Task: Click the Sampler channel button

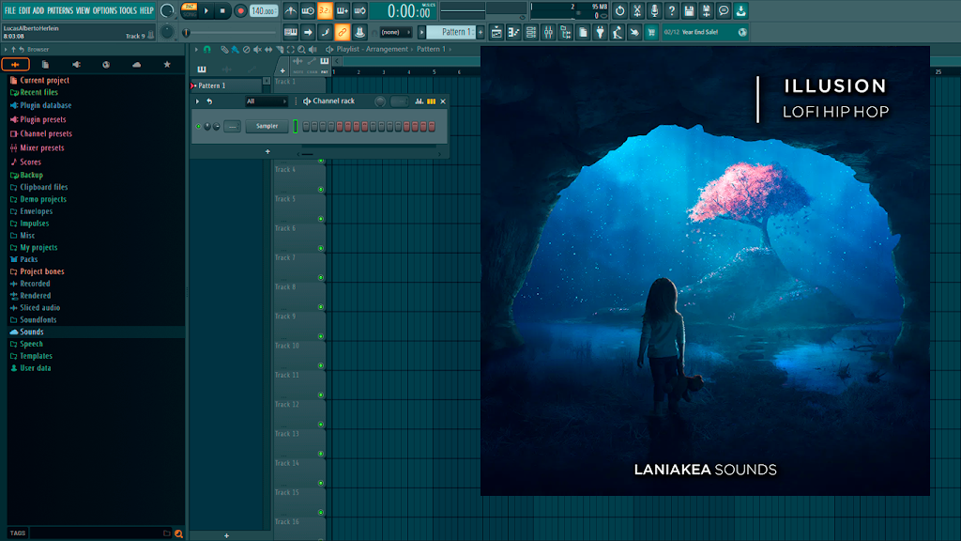Action: pos(267,127)
